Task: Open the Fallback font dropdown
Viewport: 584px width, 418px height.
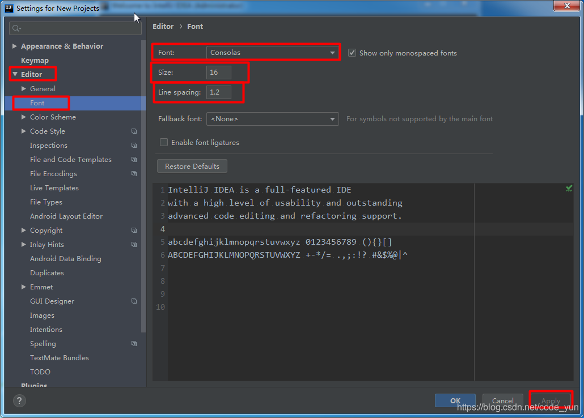Action: [x=273, y=119]
